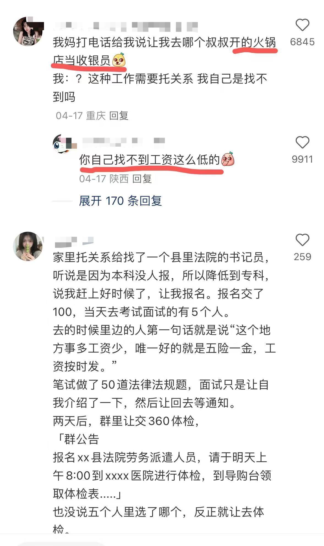Tap the 6845 like count
The width and height of the screenshot is (324, 546).
302,42
